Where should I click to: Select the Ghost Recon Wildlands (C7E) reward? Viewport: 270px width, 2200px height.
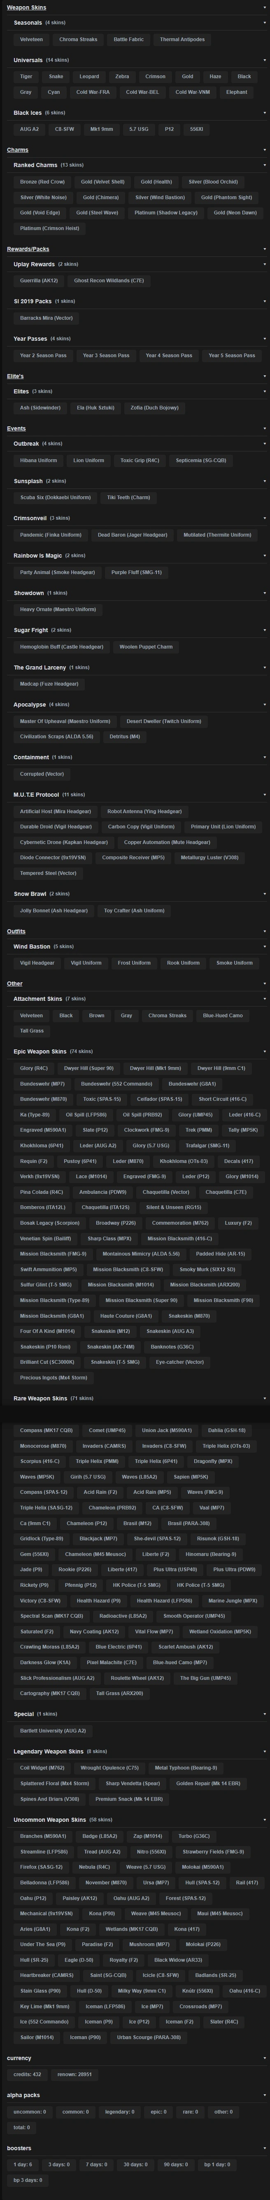pyautogui.click(x=109, y=280)
